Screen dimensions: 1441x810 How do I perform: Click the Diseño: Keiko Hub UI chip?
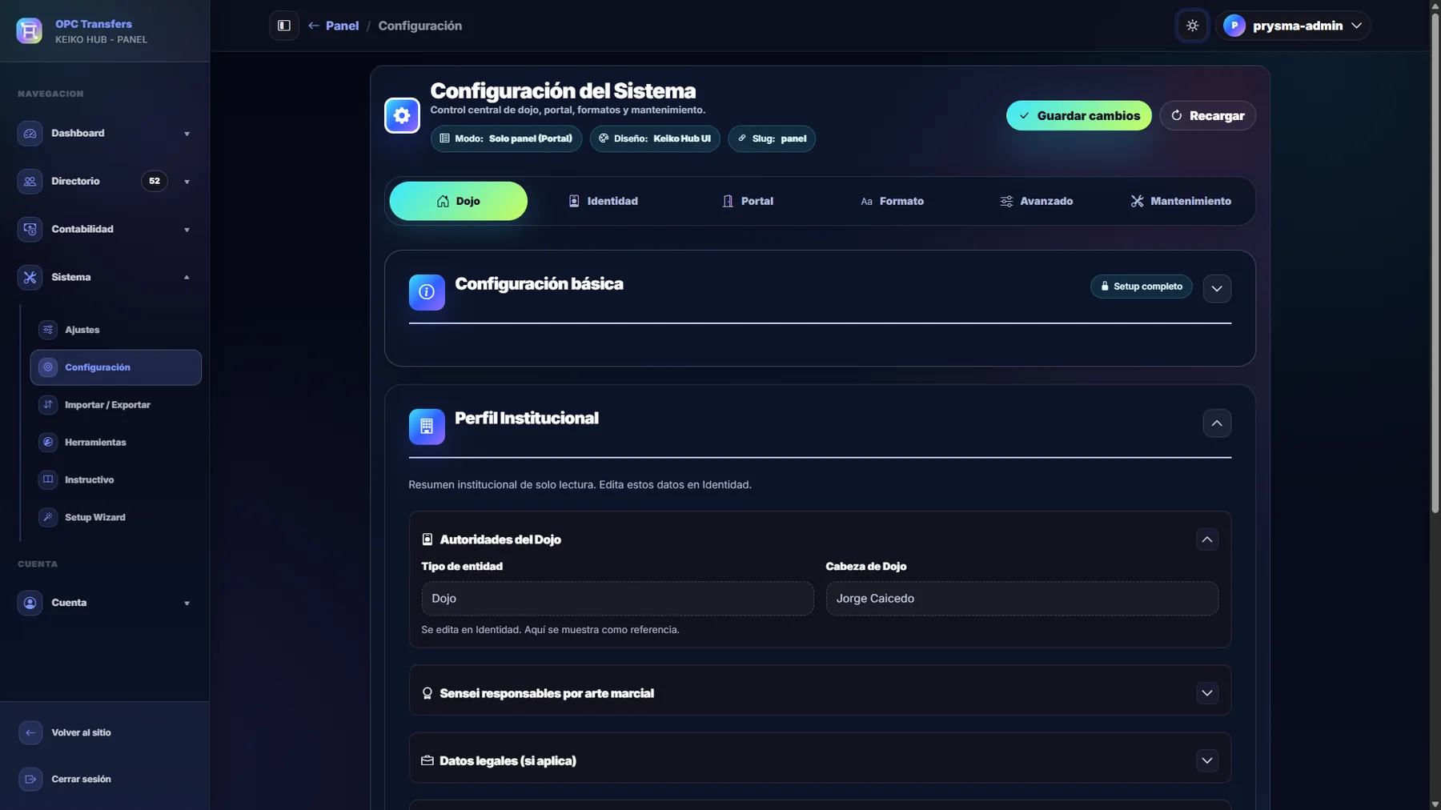655,139
